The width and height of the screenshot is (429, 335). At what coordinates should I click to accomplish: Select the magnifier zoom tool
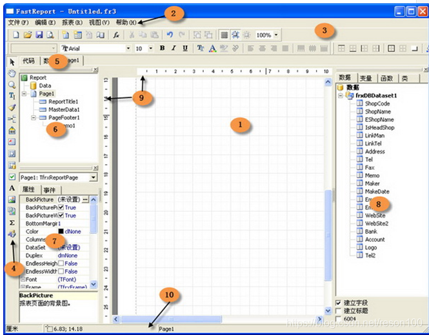tap(12, 85)
